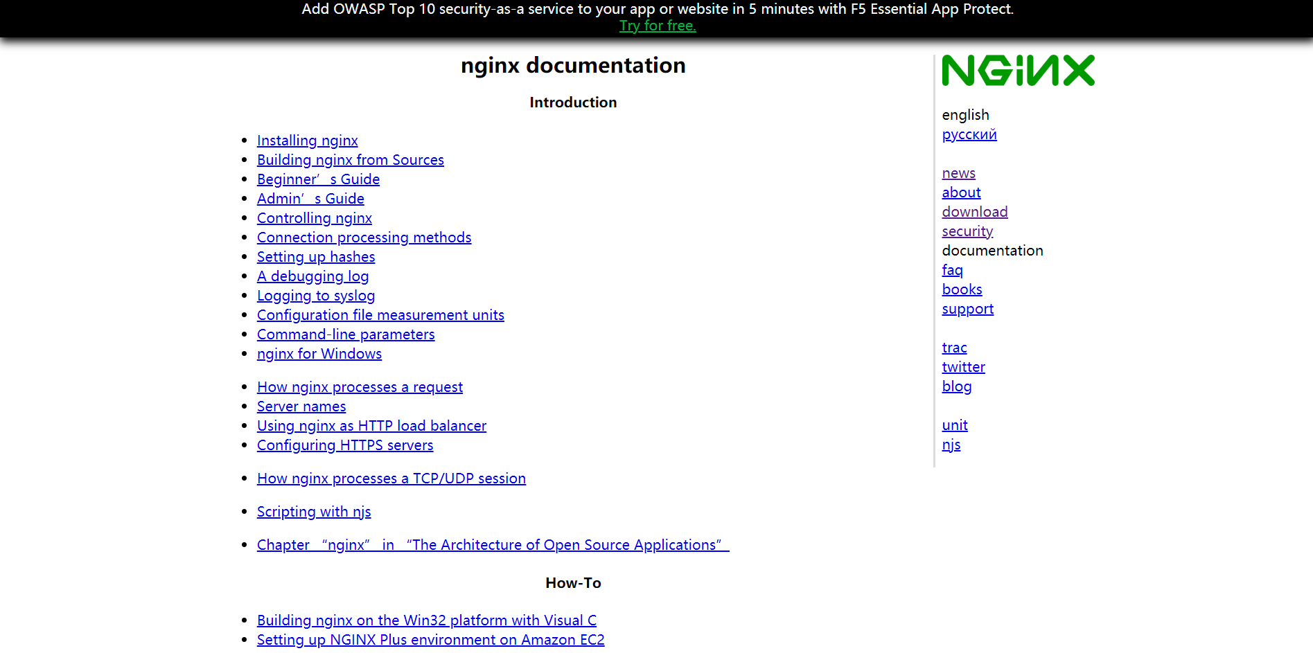Open the nginx security advisories page
This screenshot has width=1313, height=653.
[x=967, y=231]
